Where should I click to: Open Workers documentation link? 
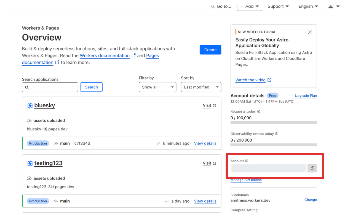(105, 55)
